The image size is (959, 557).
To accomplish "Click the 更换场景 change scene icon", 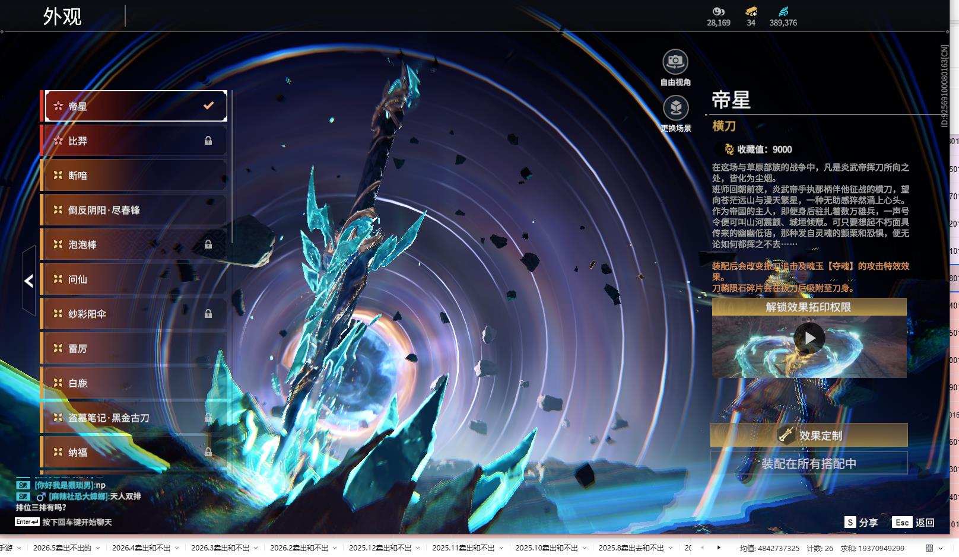I will (675, 107).
